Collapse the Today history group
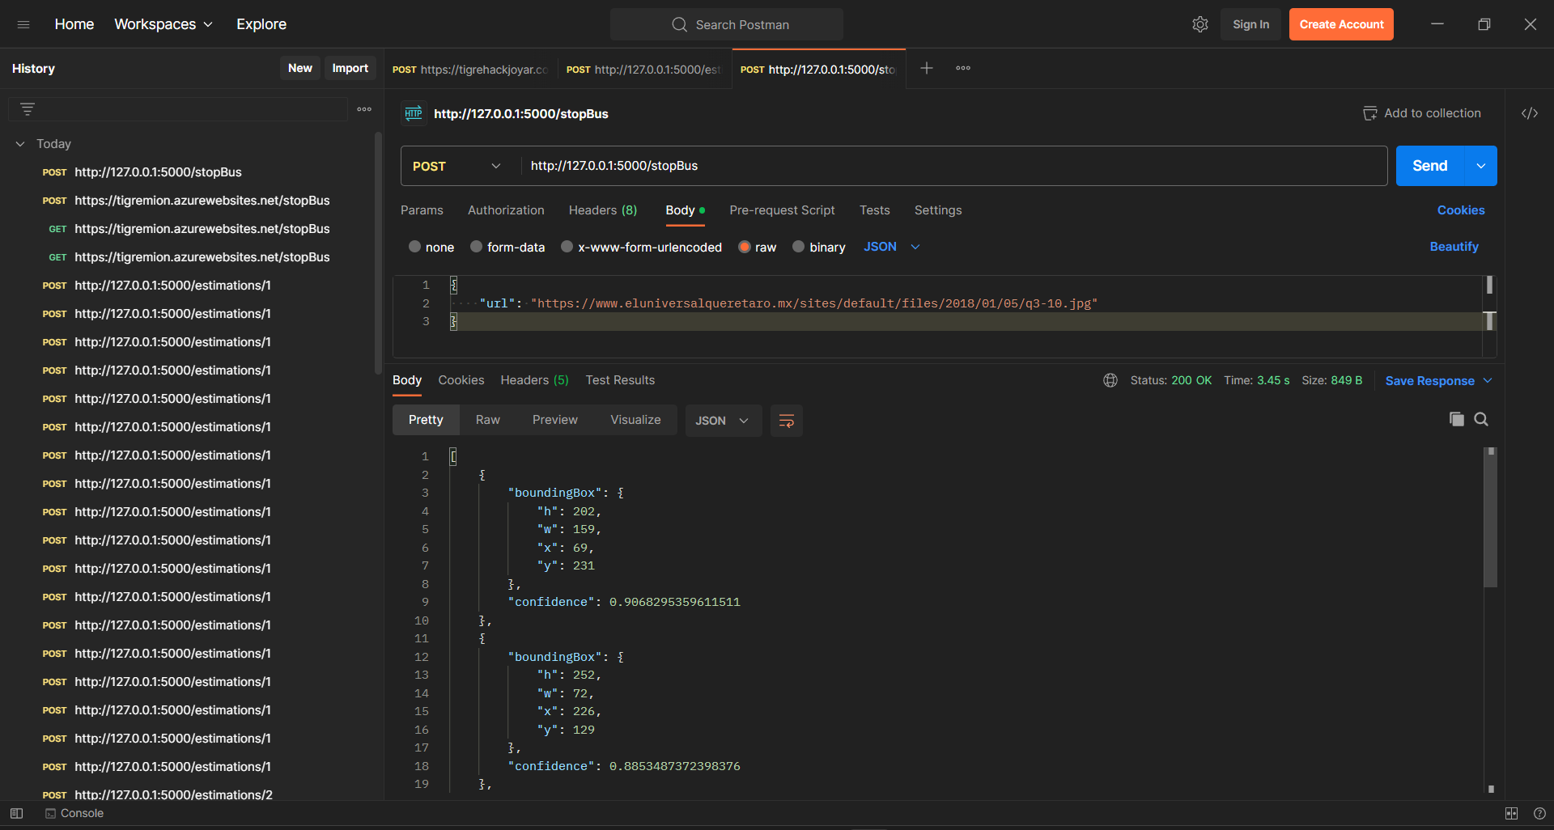Screen dimensions: 1554x830 click(20, 144)
